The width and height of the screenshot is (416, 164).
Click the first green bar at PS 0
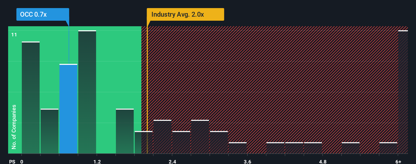pos(31,97)
